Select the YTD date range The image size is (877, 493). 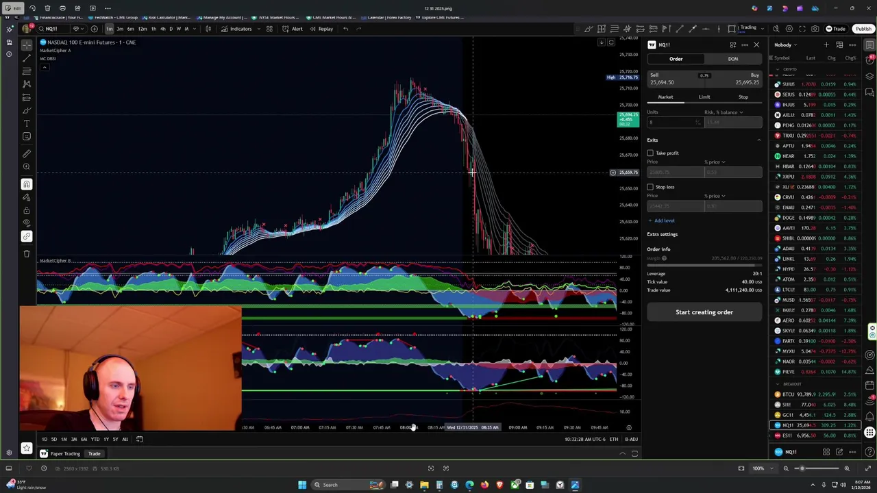95,440
